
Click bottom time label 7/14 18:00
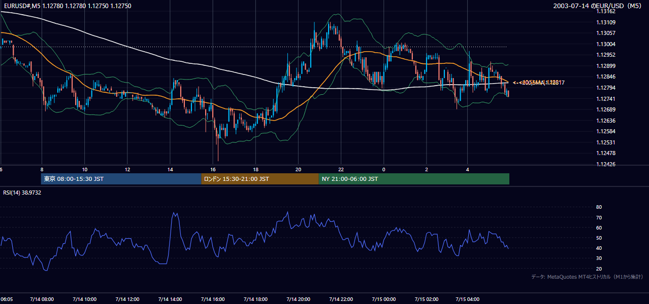pyautogui.click(x=255, y=299)
